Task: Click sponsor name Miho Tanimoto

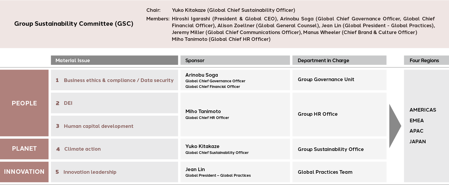Action: 203,112
